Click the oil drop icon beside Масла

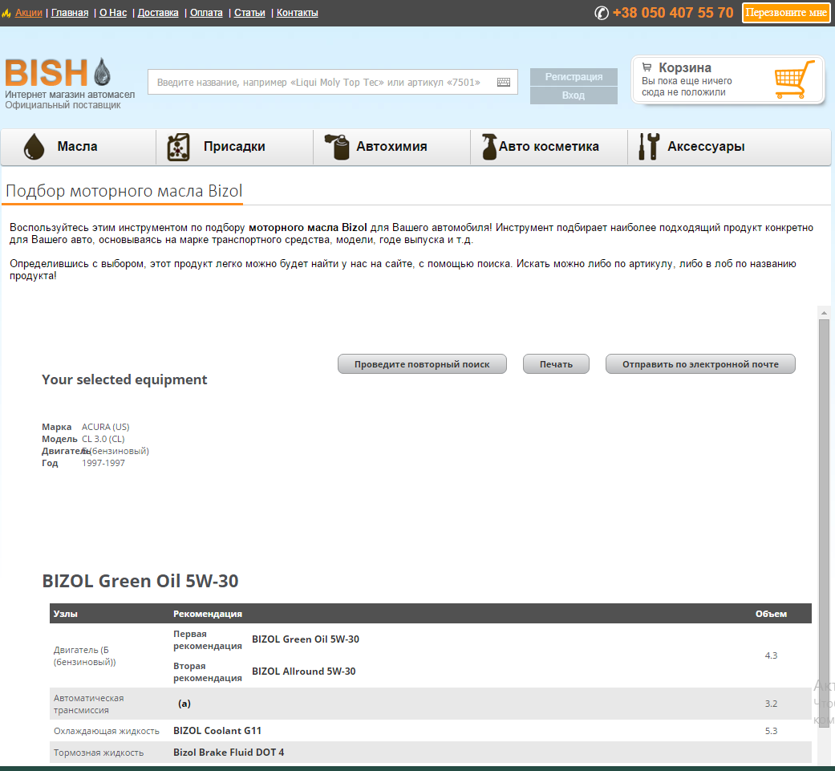pos(34,147)
